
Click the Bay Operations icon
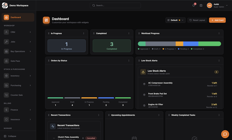[x=6, y=51]
